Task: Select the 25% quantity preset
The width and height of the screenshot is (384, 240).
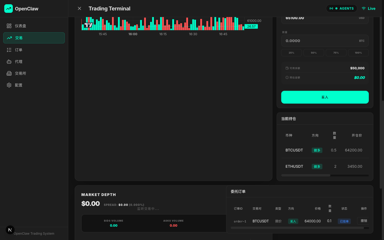Action: [x=291, y=53]
